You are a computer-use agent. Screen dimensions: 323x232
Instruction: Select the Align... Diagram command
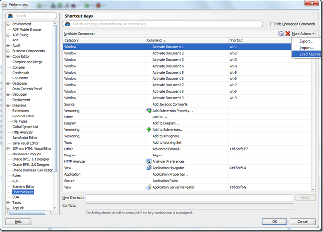click(158, 155)
